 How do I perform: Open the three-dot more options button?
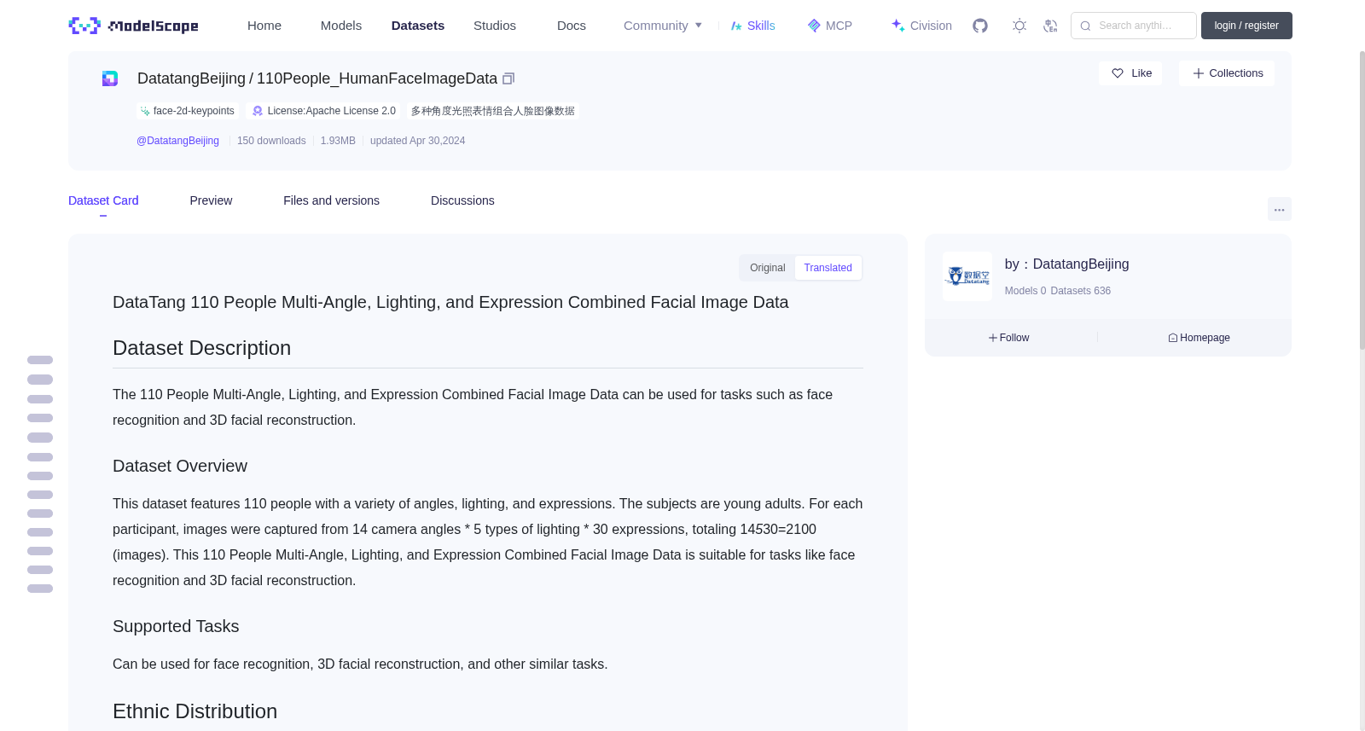point(1279,209)
